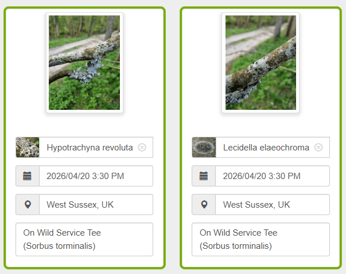
Task: Click the Lecidella elaeochroma species thumbnail icon
Action: click(x=204, y=148)
